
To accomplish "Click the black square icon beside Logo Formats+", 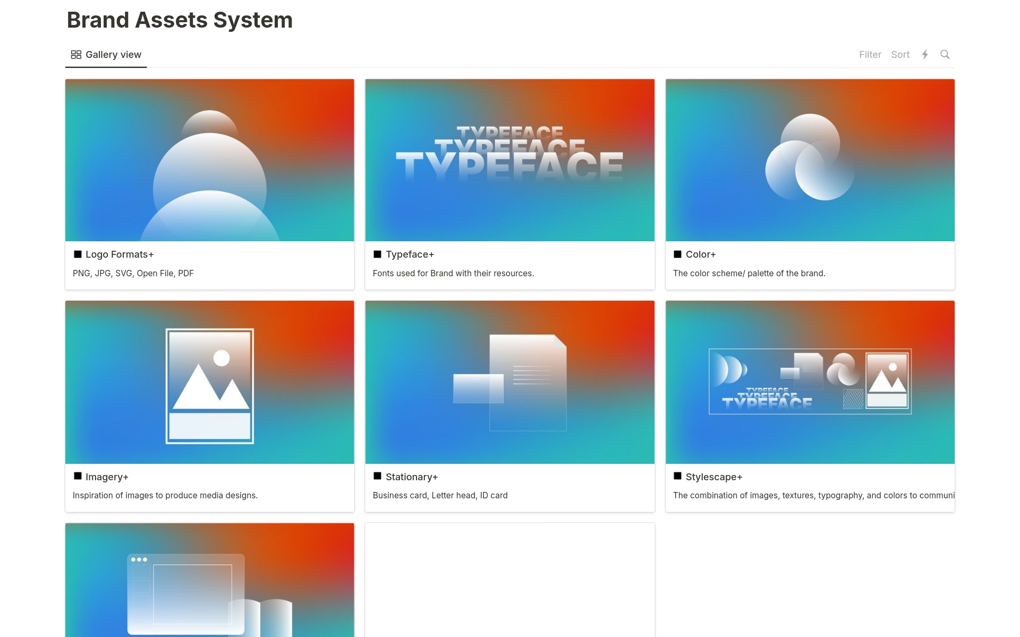I will coord(78,254).
